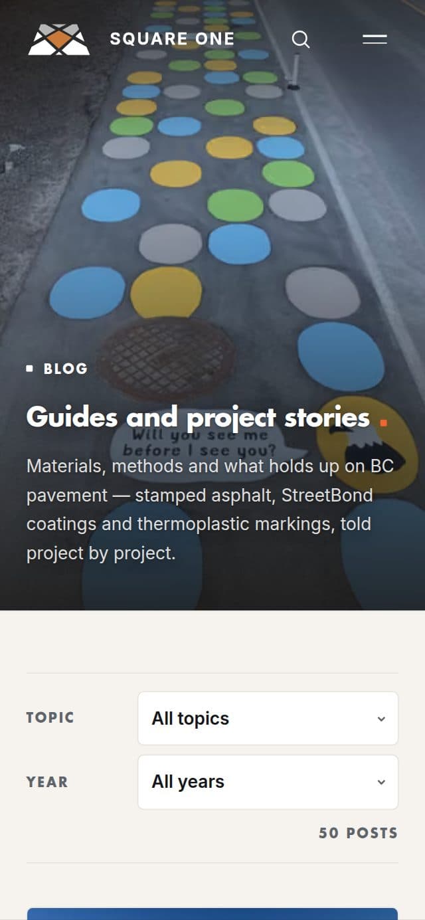Expand the All years dropdown
Screen dimensions: 425x920
click(x=268, y=782)
